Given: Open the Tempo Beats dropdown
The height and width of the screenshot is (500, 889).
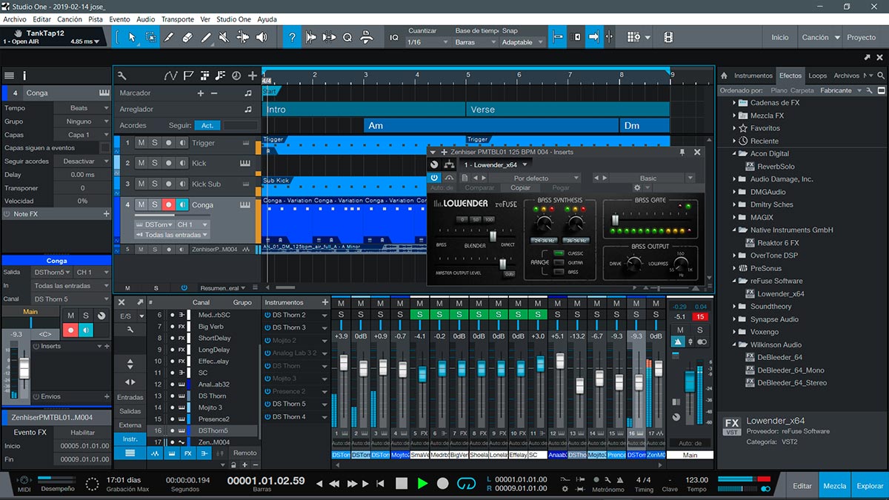Looking at the screenshot, I should [x=81, y=108].
